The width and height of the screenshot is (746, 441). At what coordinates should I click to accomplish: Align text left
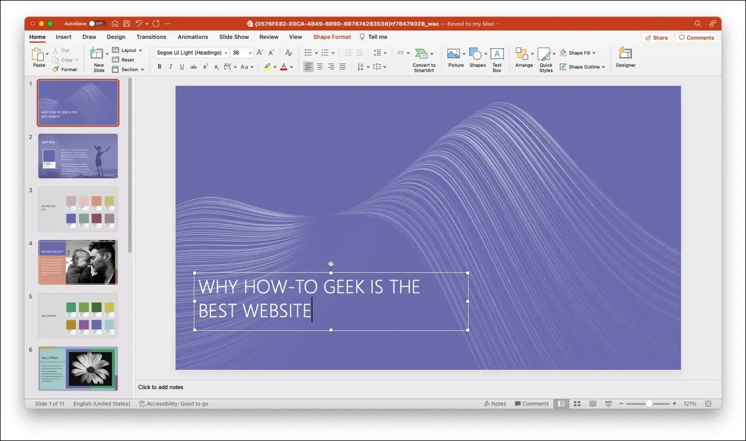coord(308,67)
